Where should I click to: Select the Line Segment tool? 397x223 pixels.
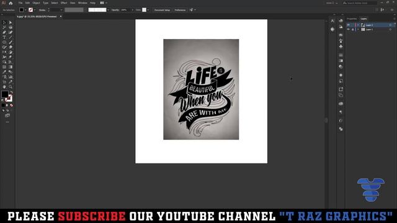click(x=11, y=37)
